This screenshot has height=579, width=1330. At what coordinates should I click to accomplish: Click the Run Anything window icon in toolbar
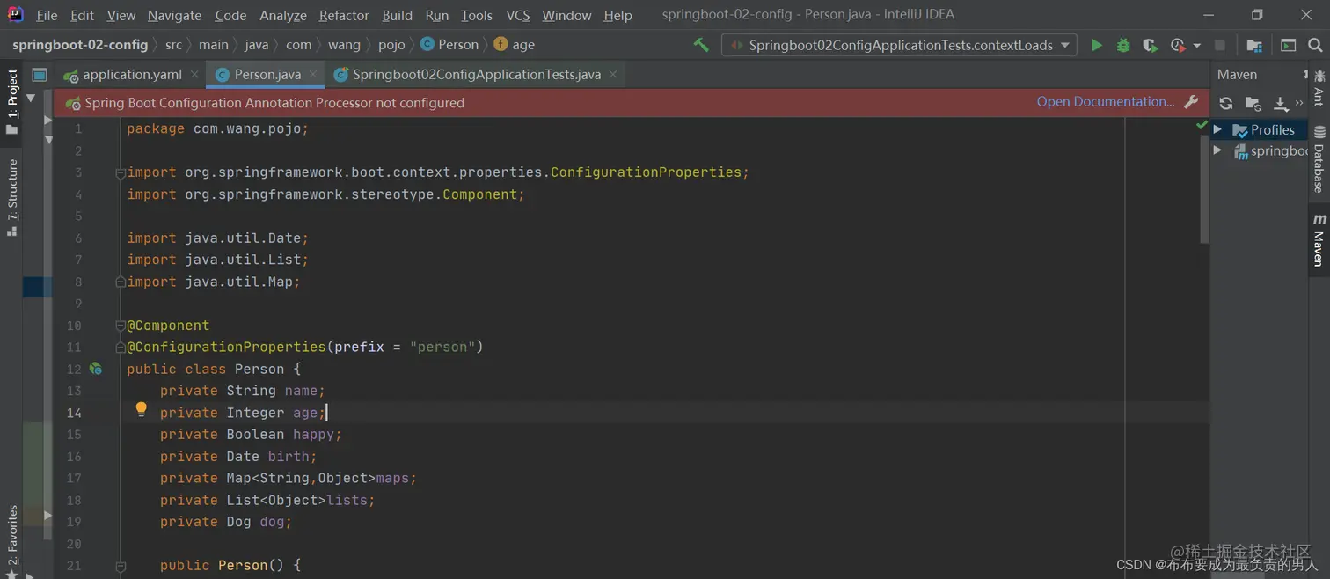coord(1289,45)
